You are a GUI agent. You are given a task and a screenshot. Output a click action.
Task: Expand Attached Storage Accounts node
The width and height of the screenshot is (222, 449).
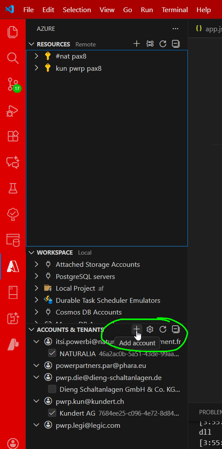pos(36,264)
